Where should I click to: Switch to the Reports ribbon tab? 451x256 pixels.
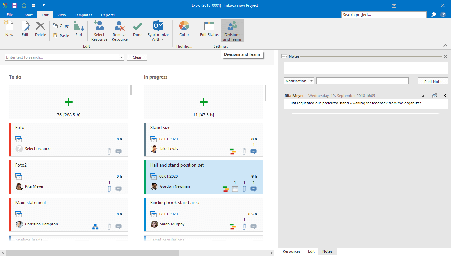108,15
